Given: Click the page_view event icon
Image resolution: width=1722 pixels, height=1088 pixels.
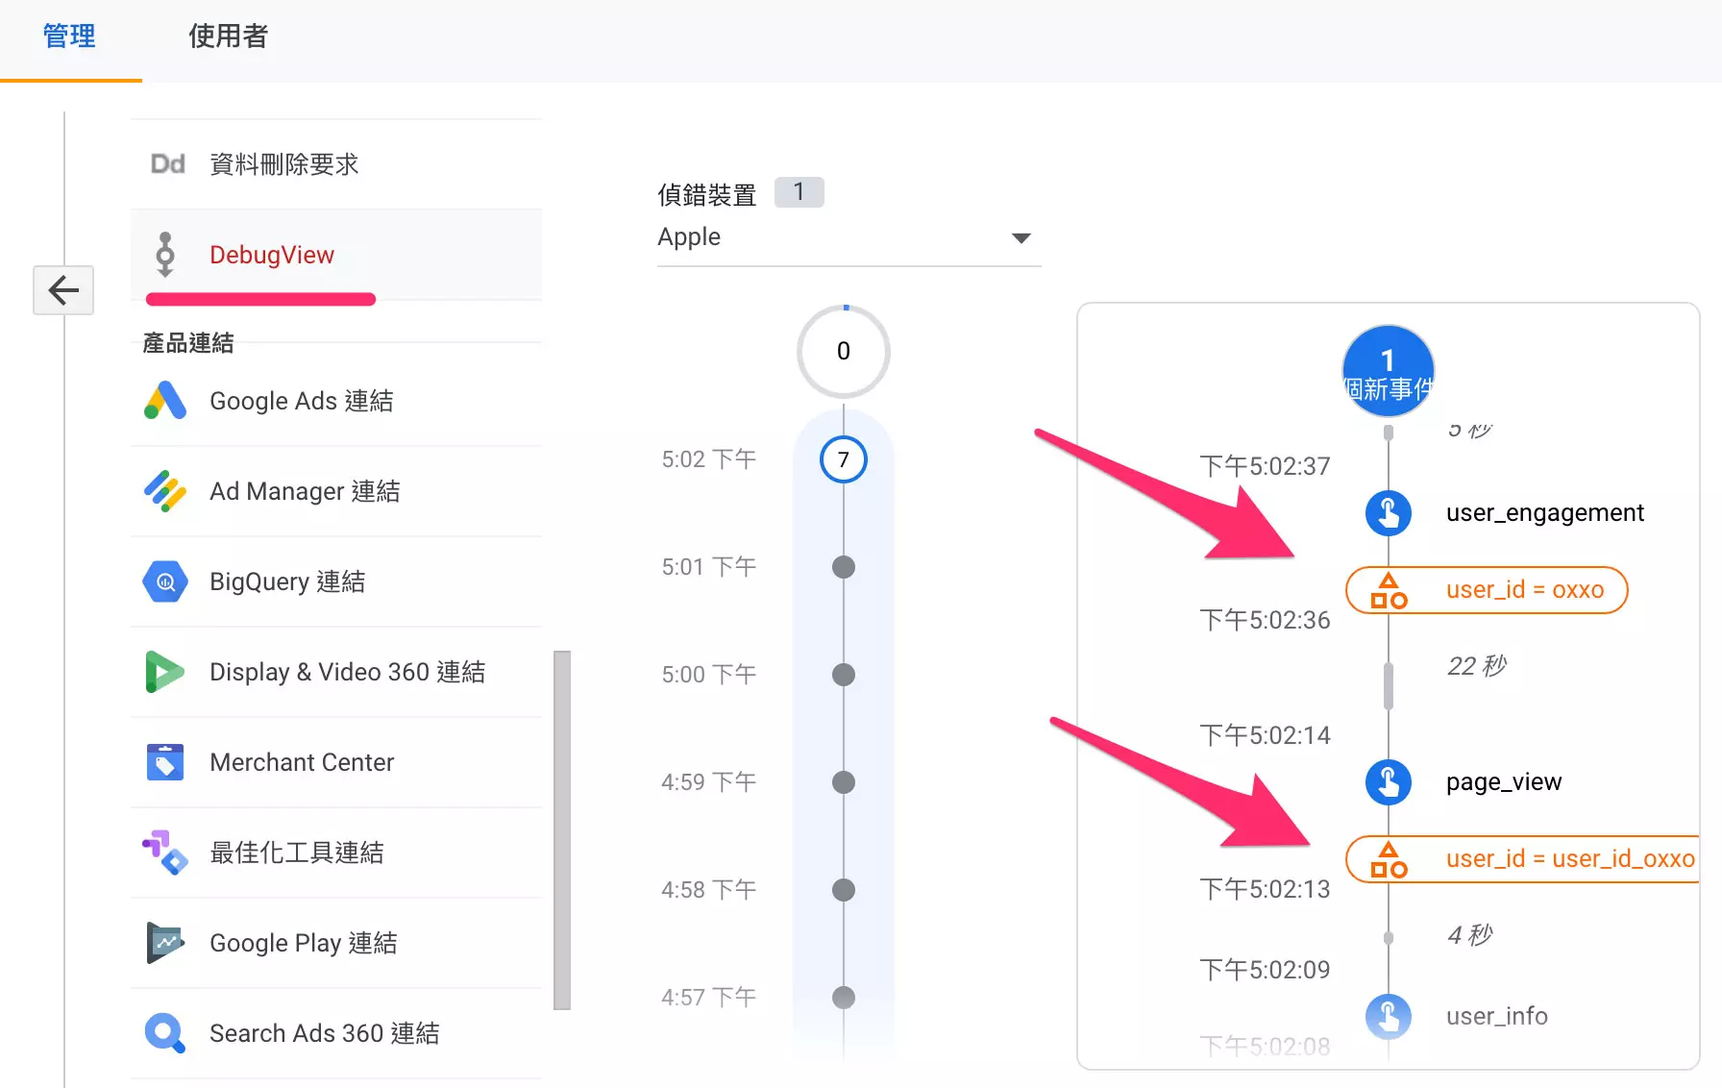Looking at the screenshot, I should [x=1388, y=781].
